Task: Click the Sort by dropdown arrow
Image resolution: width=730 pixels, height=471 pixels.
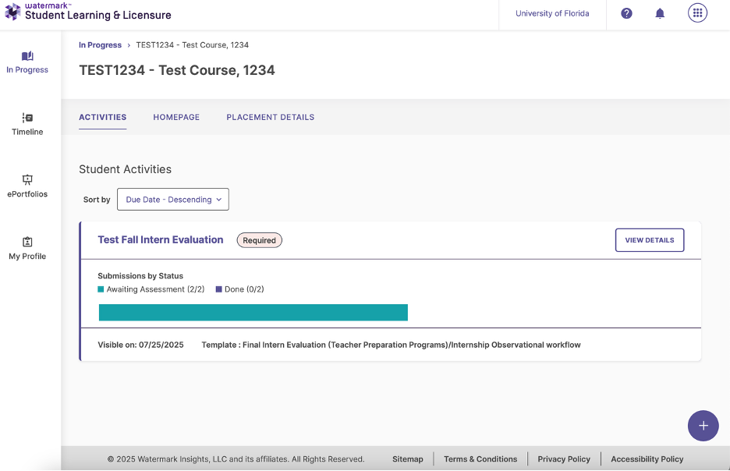Action: (219, 200)
